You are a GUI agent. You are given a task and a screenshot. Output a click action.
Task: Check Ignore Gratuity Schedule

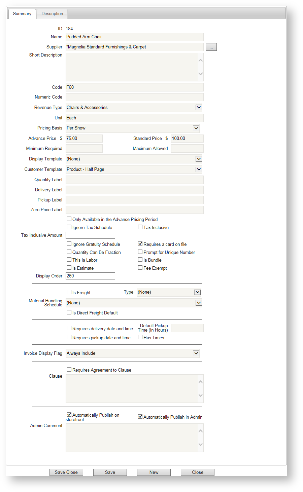(x=69, y=244)
